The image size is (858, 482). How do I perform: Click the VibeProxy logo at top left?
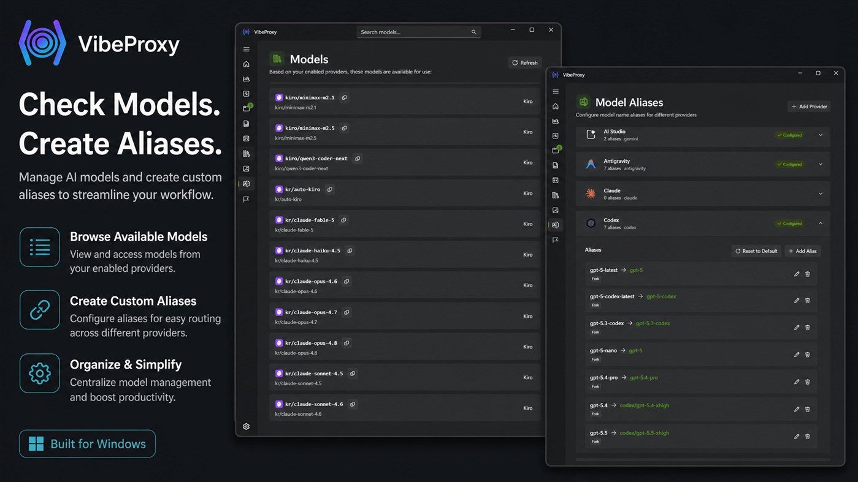(42, 43)
